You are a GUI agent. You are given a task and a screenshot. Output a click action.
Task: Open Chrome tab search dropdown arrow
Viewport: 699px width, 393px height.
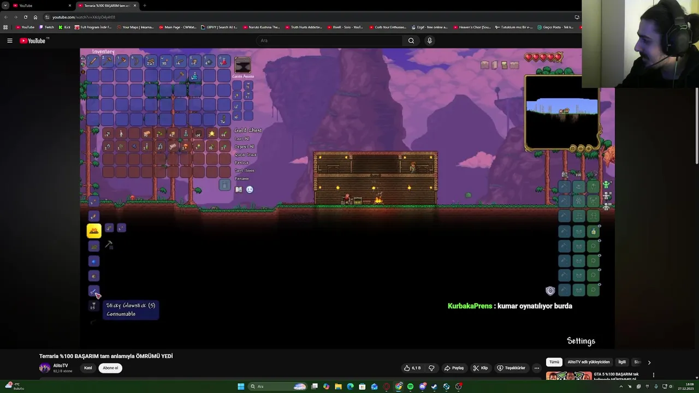point(5,5)
